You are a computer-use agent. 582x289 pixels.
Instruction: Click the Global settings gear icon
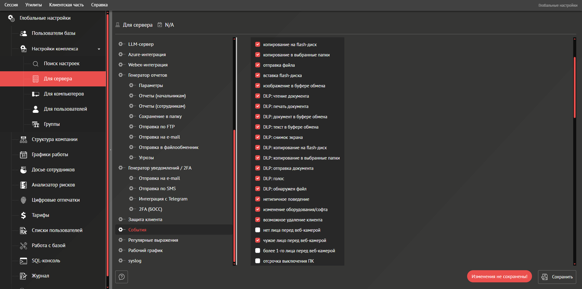11,18
